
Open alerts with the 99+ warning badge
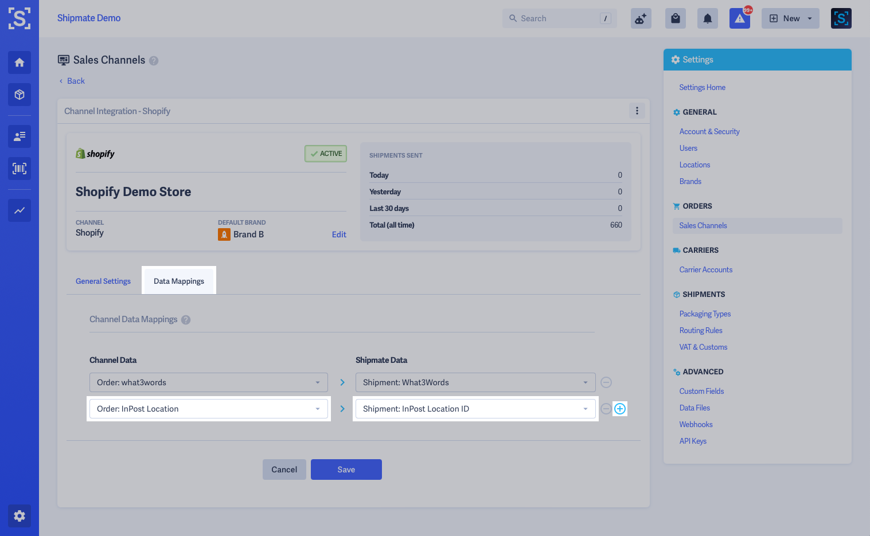tap(739, 18)
